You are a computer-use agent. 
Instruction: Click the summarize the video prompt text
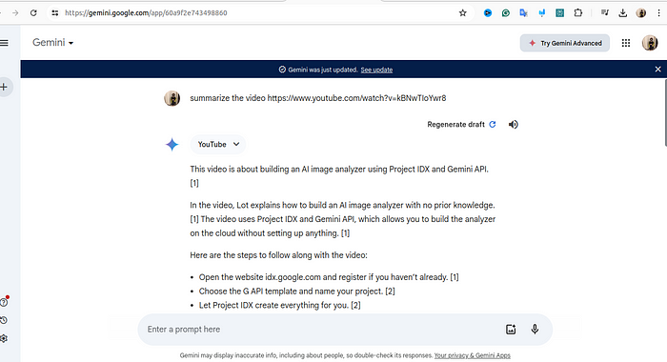(x=317, y=98)
